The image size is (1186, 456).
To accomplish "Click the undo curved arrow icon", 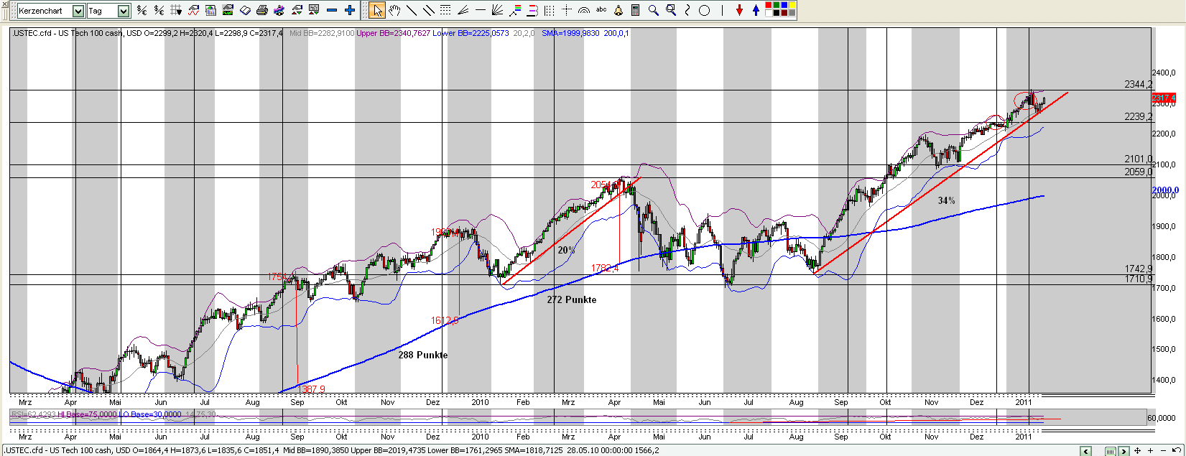I will tap(1177, 450).
